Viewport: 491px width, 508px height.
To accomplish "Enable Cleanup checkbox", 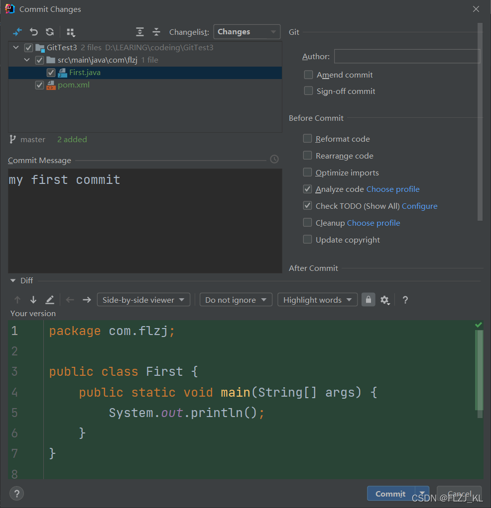I will pos(307,223).
